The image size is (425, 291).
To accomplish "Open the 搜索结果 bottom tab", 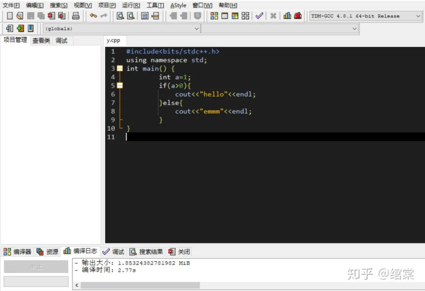I will pos(146,252).
